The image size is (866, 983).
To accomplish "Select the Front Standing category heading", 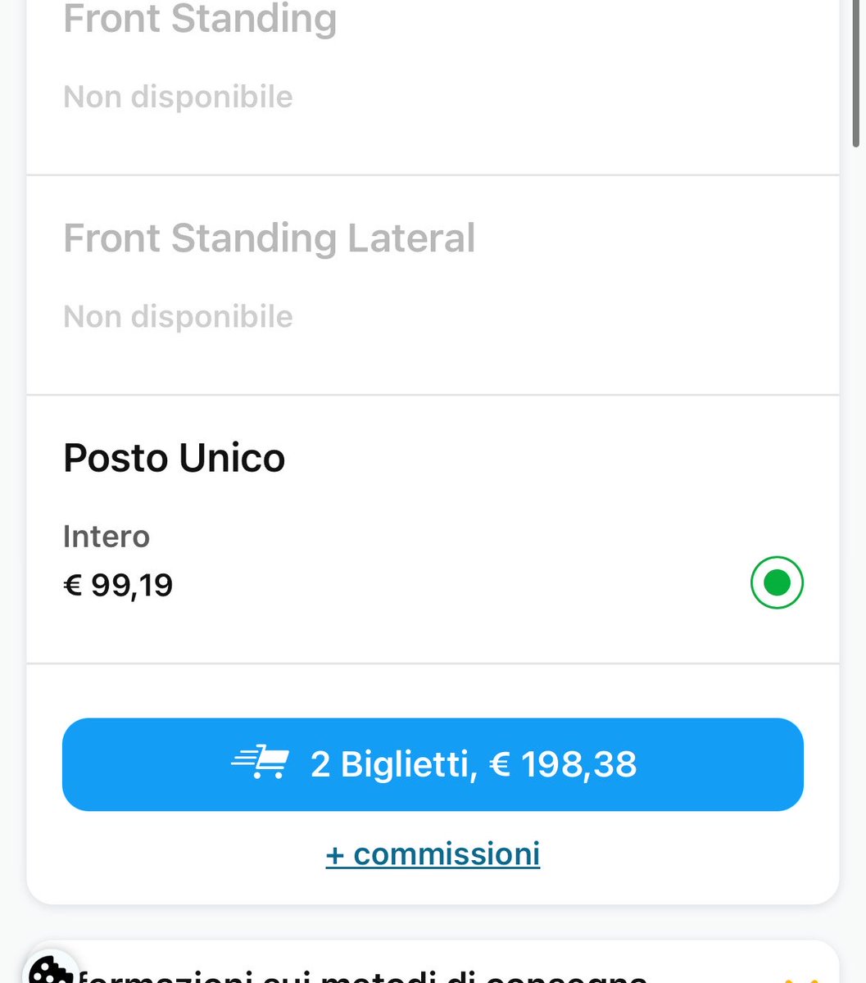I will pos(200,19).
